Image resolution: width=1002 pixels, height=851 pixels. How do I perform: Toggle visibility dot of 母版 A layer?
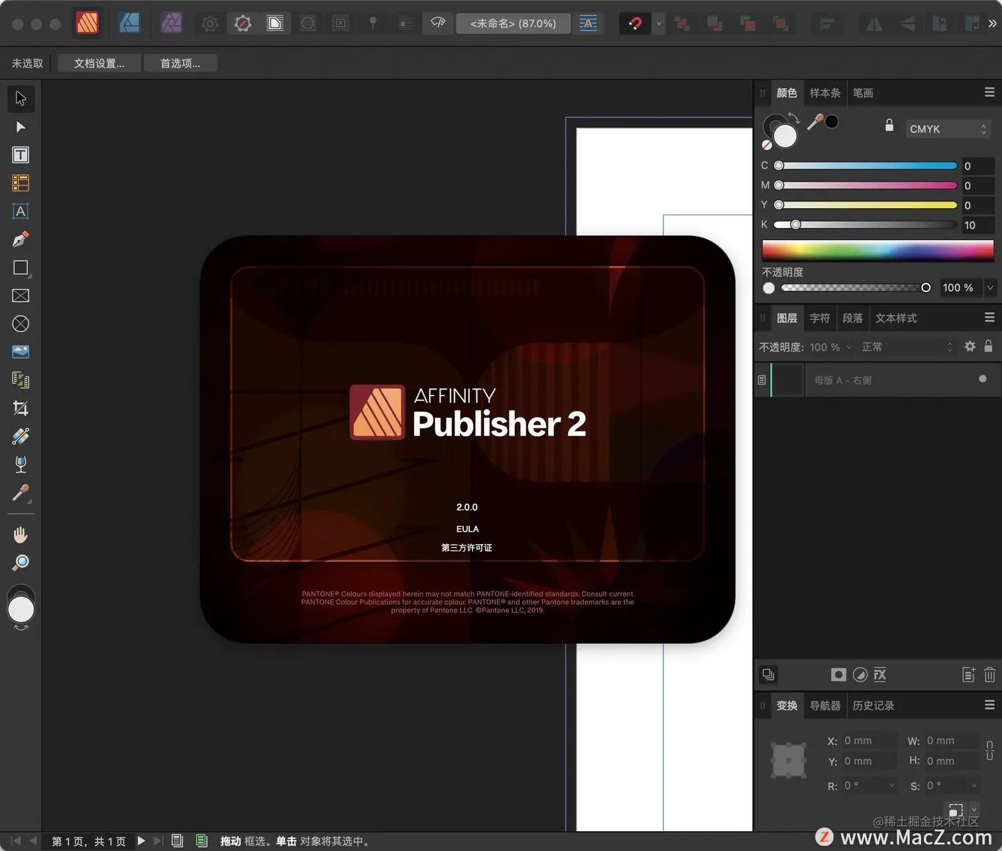click(x=982, y=379)
